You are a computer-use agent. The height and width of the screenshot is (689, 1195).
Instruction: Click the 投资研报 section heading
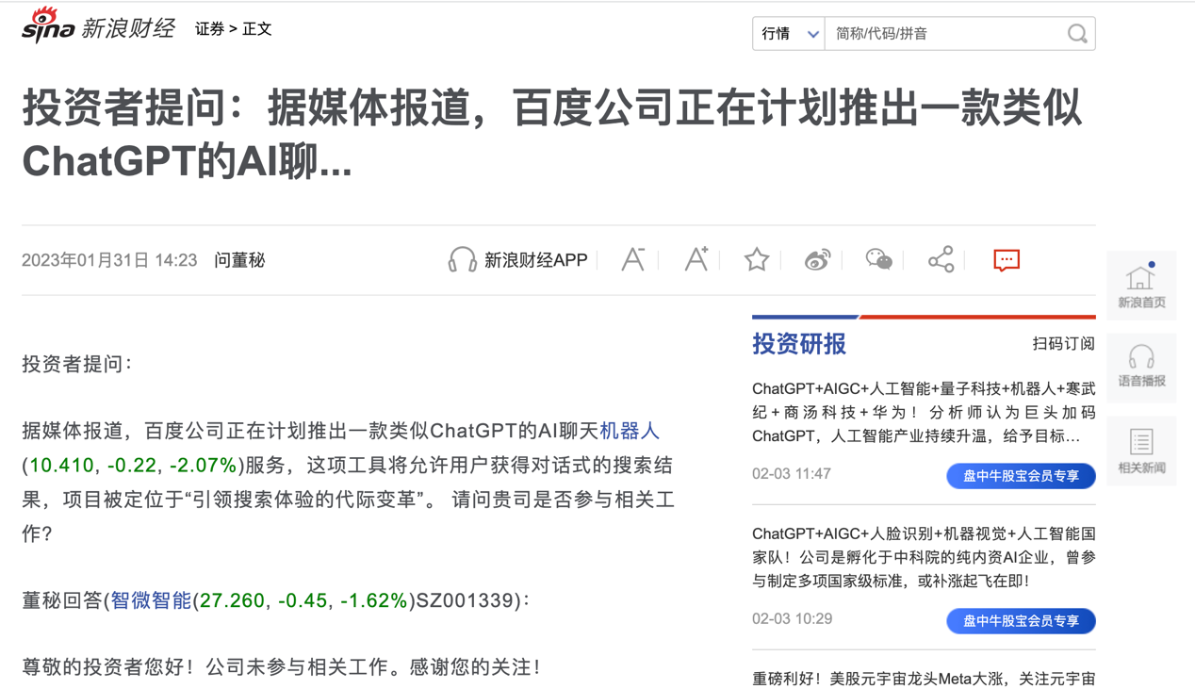[x=799, y=344]
